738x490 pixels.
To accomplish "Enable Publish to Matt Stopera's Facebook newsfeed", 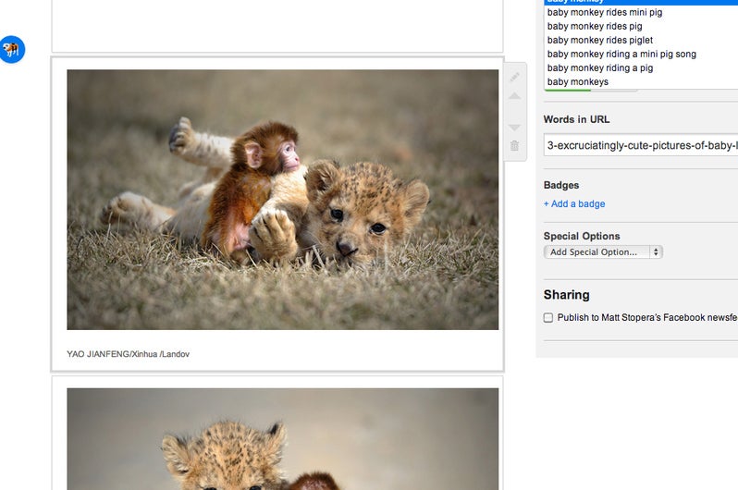I will (x=548, y=318).
